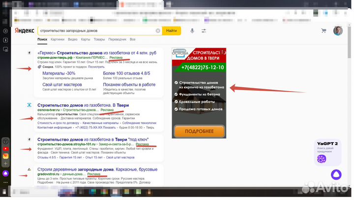Click the plus icon in the left sidebar

point(5,163)
